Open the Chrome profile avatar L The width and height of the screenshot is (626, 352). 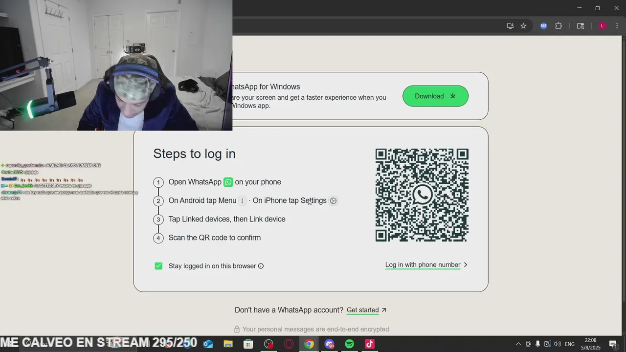603,26
